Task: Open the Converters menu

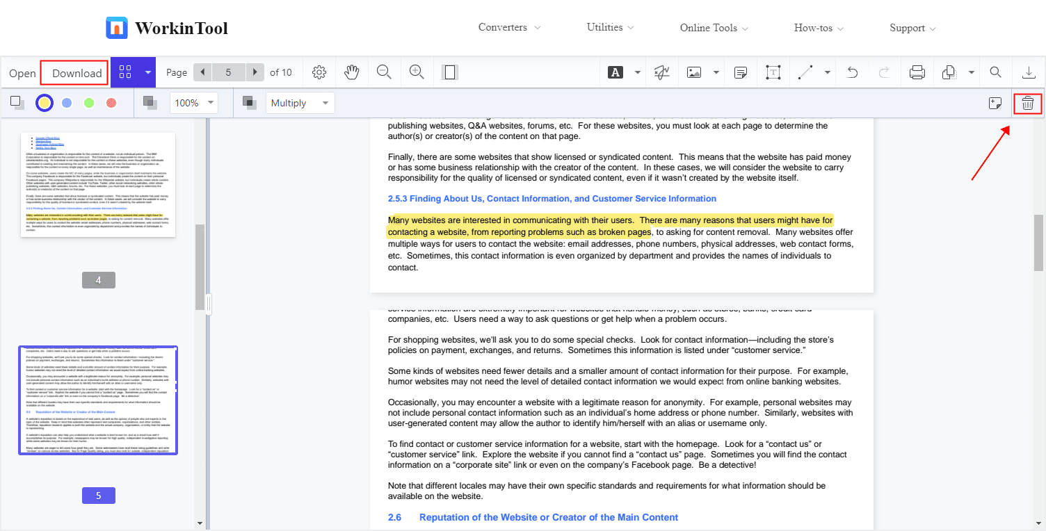Action: click(x=509, y=28)
